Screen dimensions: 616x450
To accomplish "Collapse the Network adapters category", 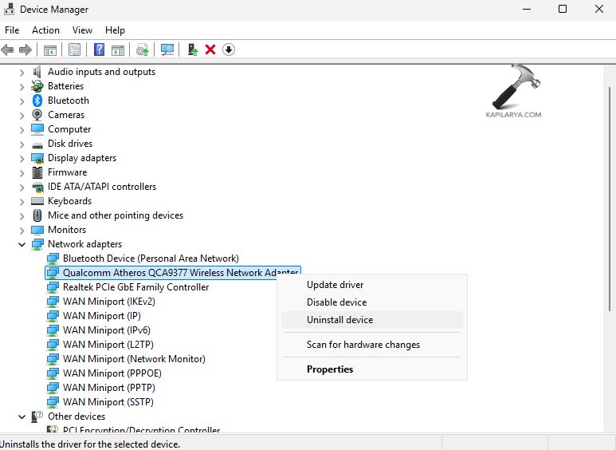I will click(22, 244).
